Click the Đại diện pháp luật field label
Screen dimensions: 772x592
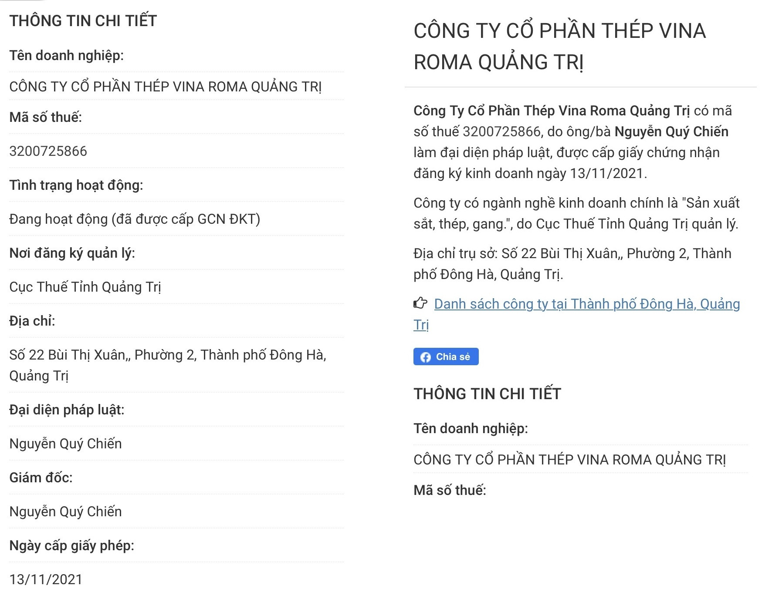pos(67,410)
